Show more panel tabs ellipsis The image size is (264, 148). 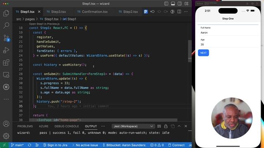click(103, 126)
